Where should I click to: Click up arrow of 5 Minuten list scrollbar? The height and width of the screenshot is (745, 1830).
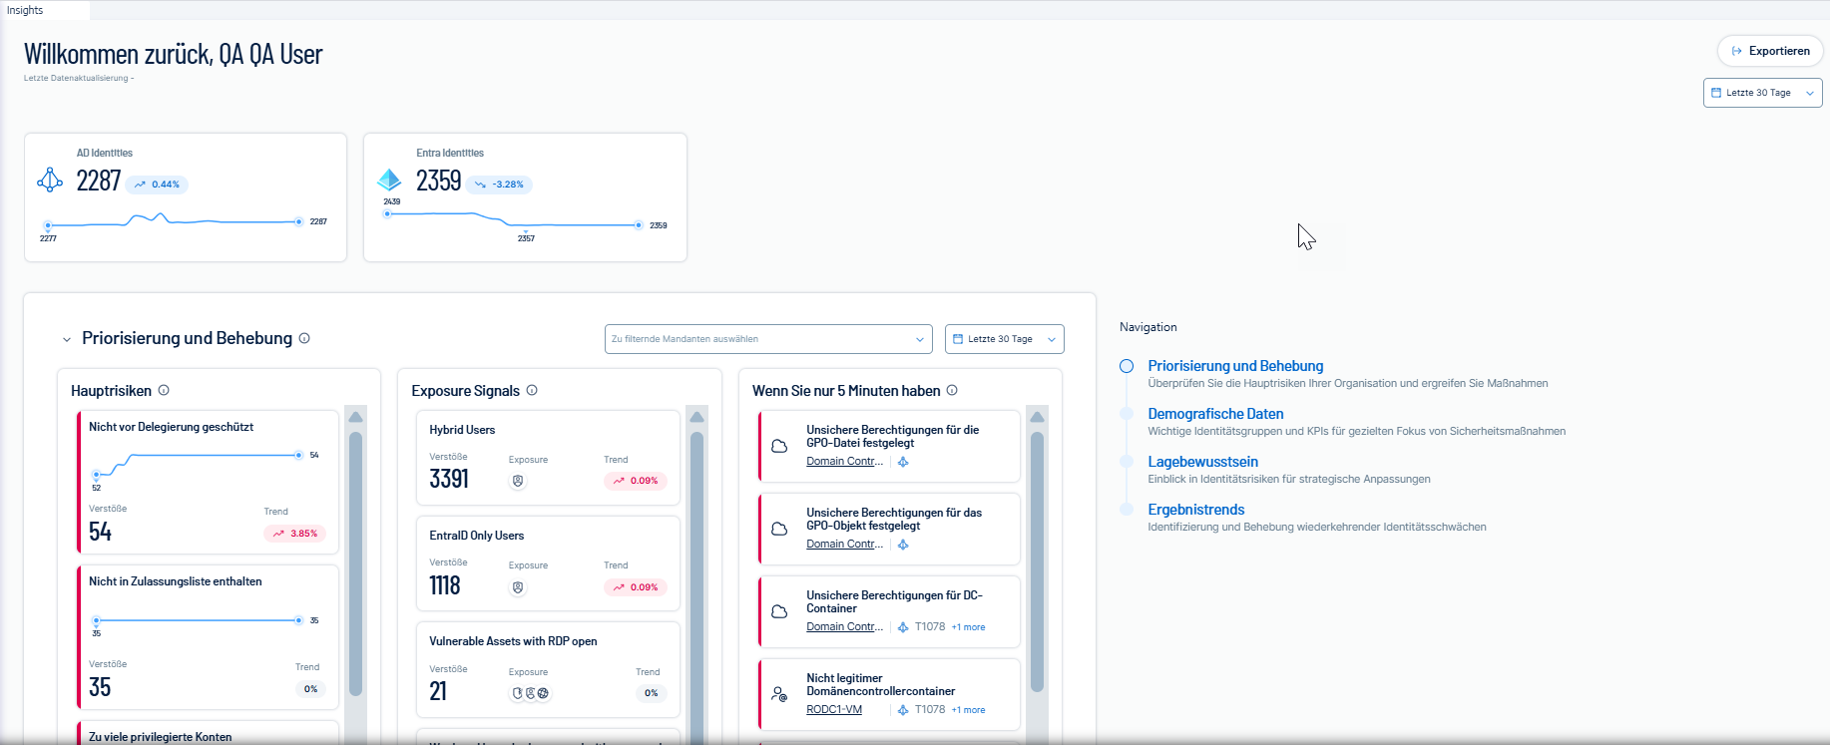1037,417
